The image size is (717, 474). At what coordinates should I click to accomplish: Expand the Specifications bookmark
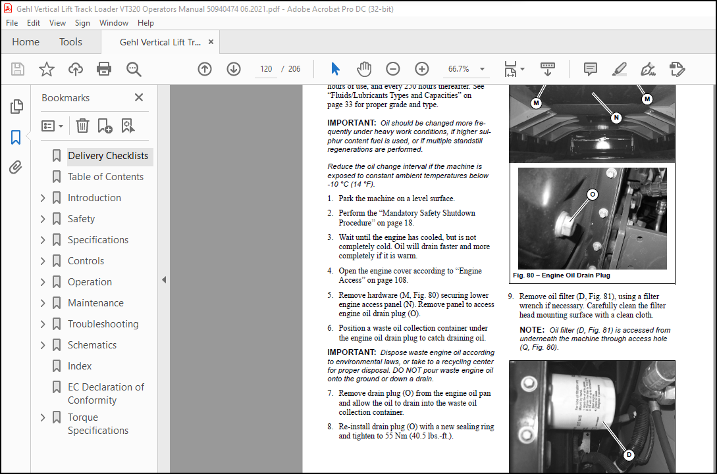(x=43, y=240)
